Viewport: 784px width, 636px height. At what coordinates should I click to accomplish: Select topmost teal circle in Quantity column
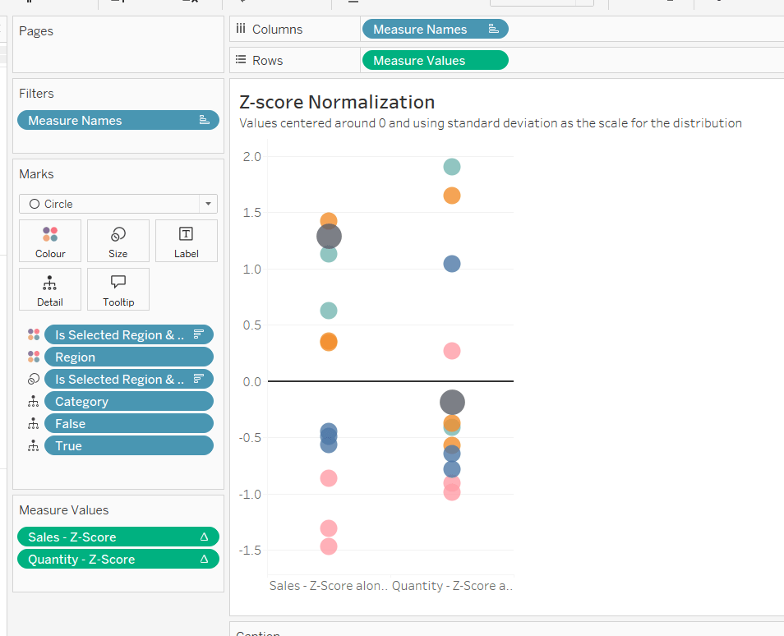(452, 167)
